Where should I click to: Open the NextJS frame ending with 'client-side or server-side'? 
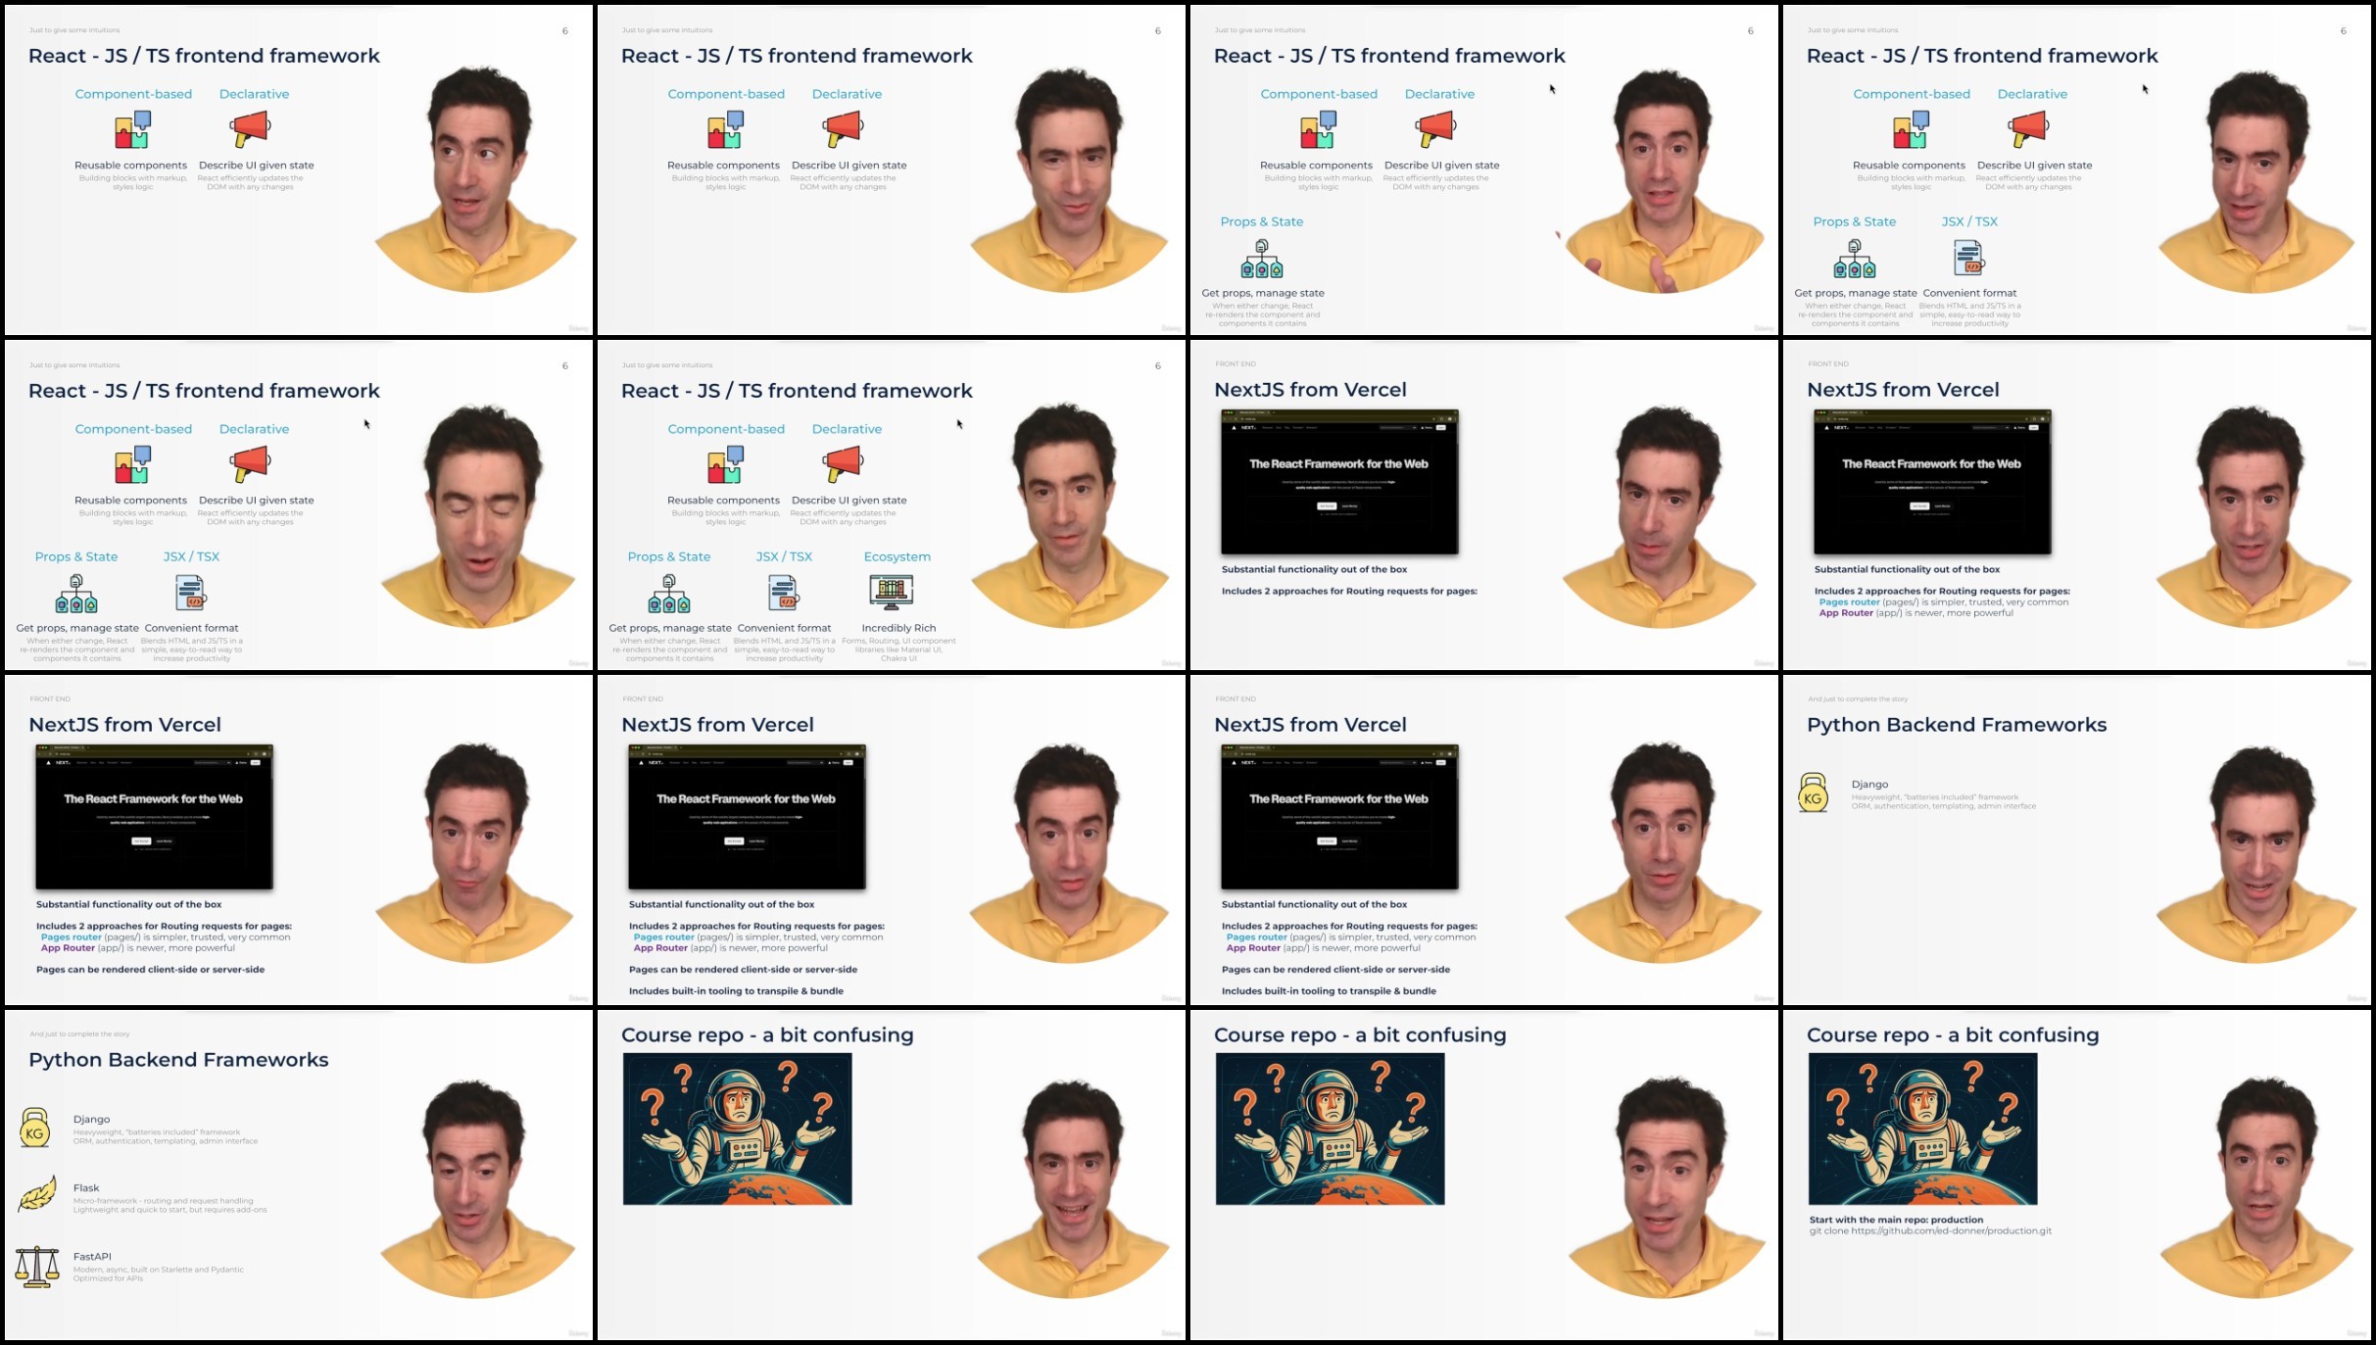[298, 840]
